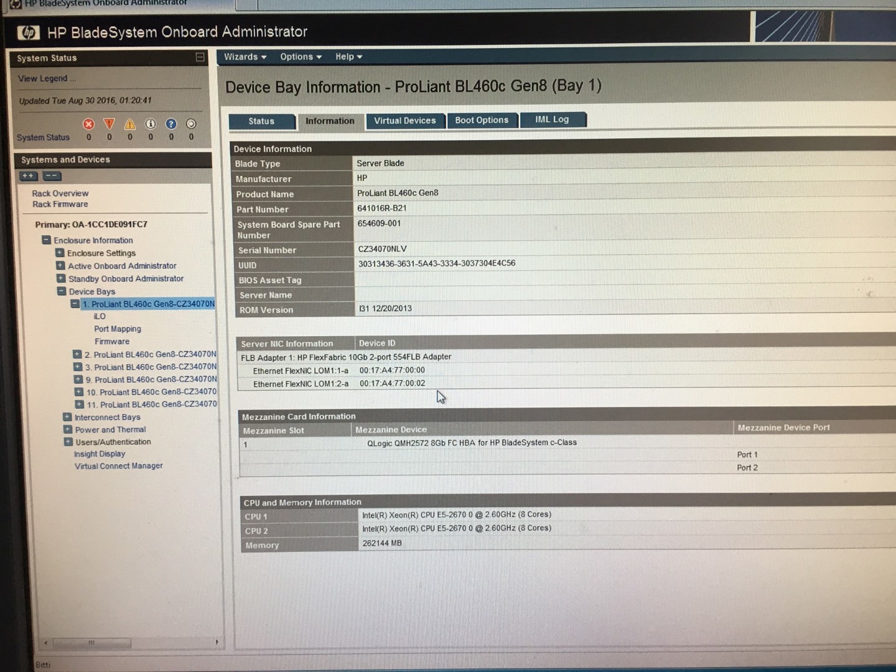Image resolution: width=896 pixels, height=672 pixels.
Task: Collapse the Enclosure Information node
Action: pos(46,240)
